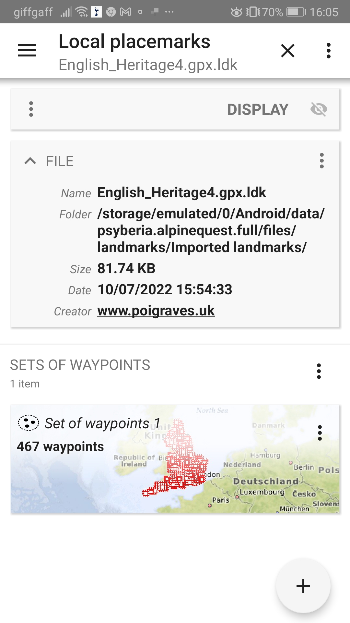Tap the add (+) floating button
Screen dimensions: 350x623
[x=303, y=586]
